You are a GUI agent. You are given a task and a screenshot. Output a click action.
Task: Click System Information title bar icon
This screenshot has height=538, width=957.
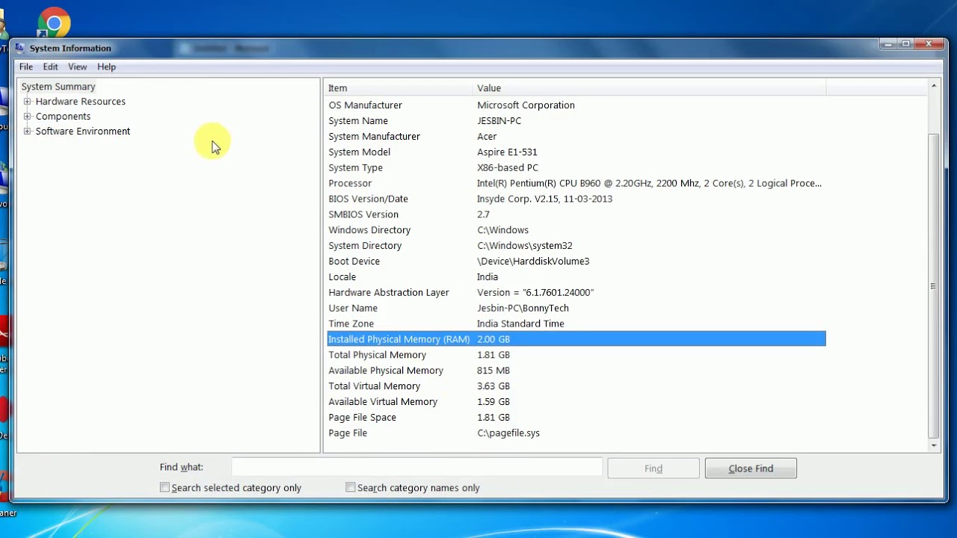tap(20, 48)
